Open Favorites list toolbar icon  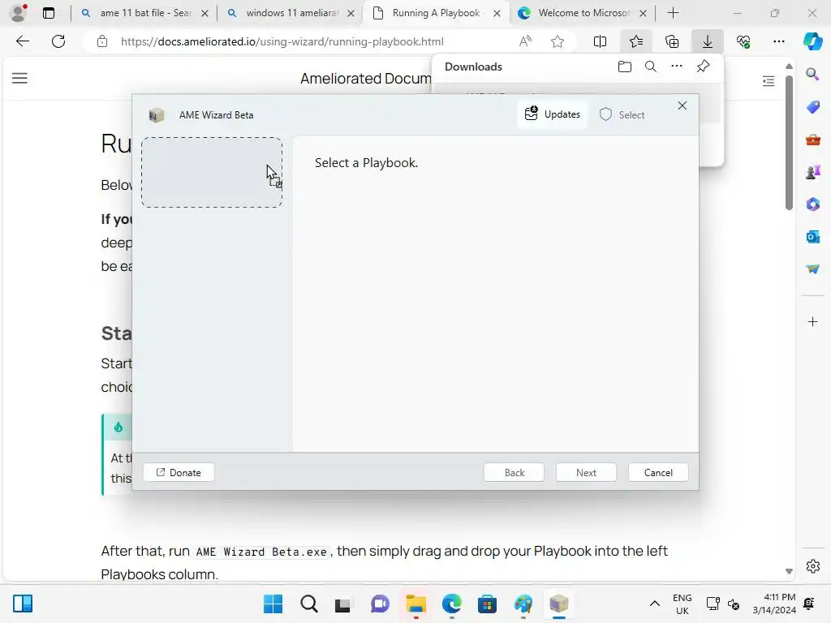(636, 41)
